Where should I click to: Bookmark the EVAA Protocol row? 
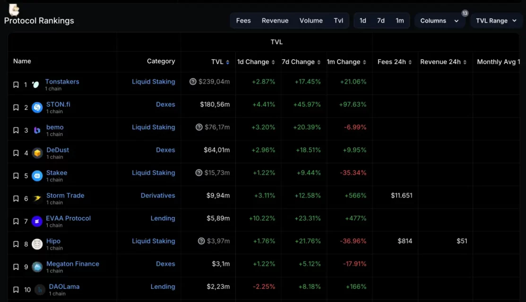tap(16, 221)
